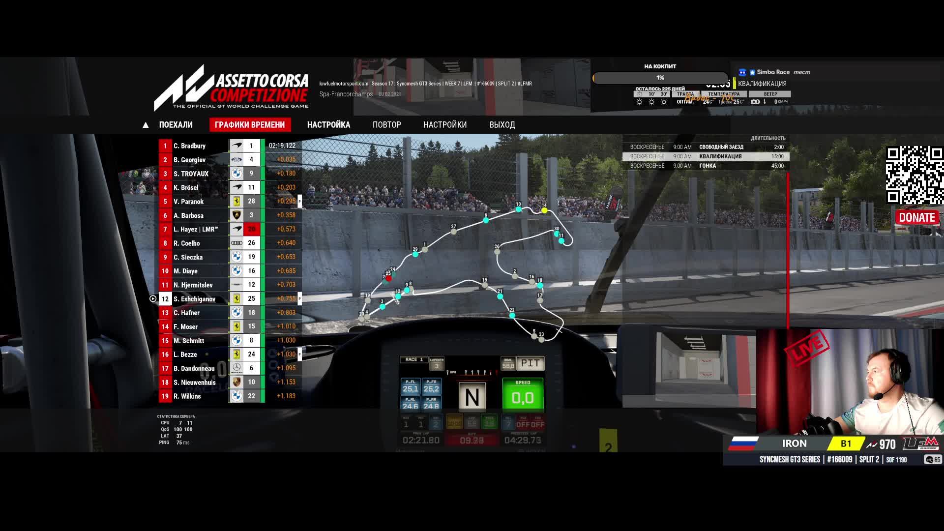Open the НАСТРОЙКИ options menu
The image size is (944, 531).
(444, 125)
